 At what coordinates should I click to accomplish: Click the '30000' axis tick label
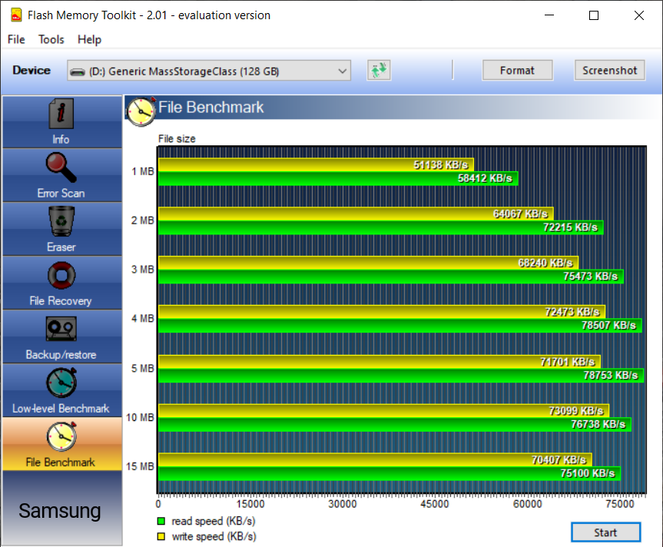(x=343, y=504)
